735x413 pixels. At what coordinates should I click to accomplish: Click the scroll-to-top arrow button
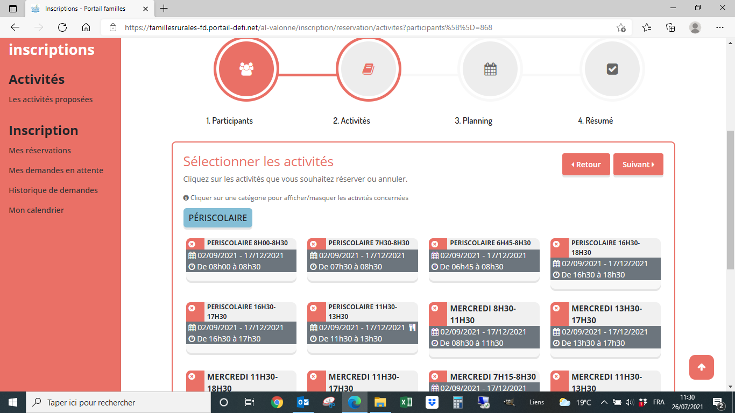click(x=701, y=367)
